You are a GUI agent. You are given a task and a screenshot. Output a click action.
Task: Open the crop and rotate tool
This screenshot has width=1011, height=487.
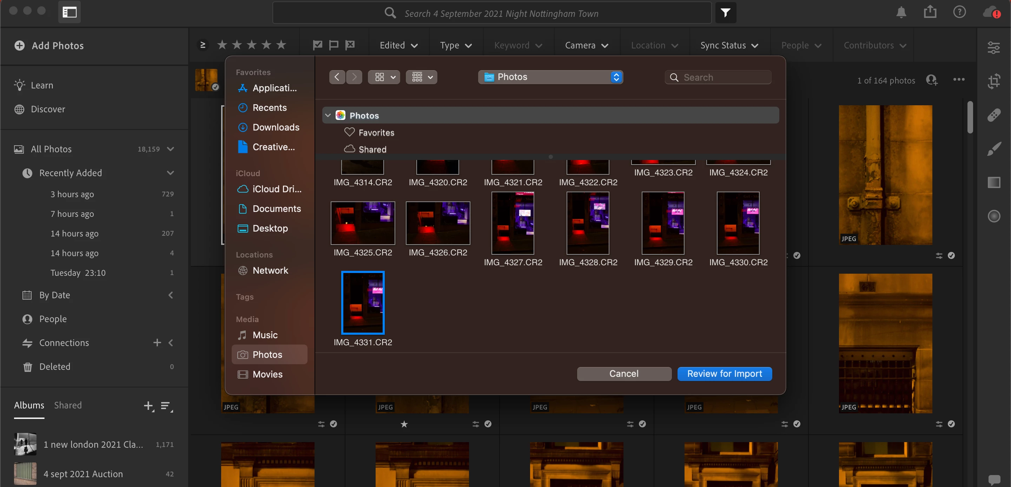tap(994, 81)
